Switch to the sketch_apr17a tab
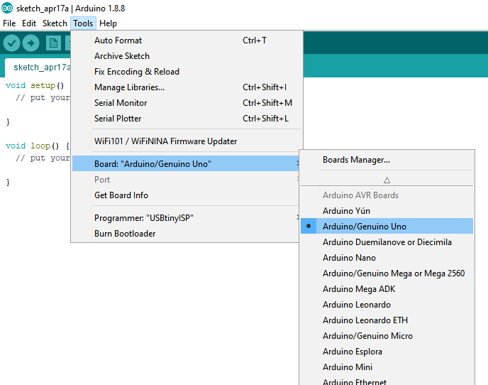This screenshot has width=488, height=385. [x=38, y=67]
